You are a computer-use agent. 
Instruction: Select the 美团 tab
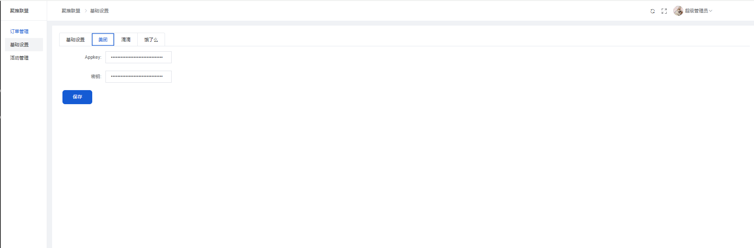(x=103, y=40)
